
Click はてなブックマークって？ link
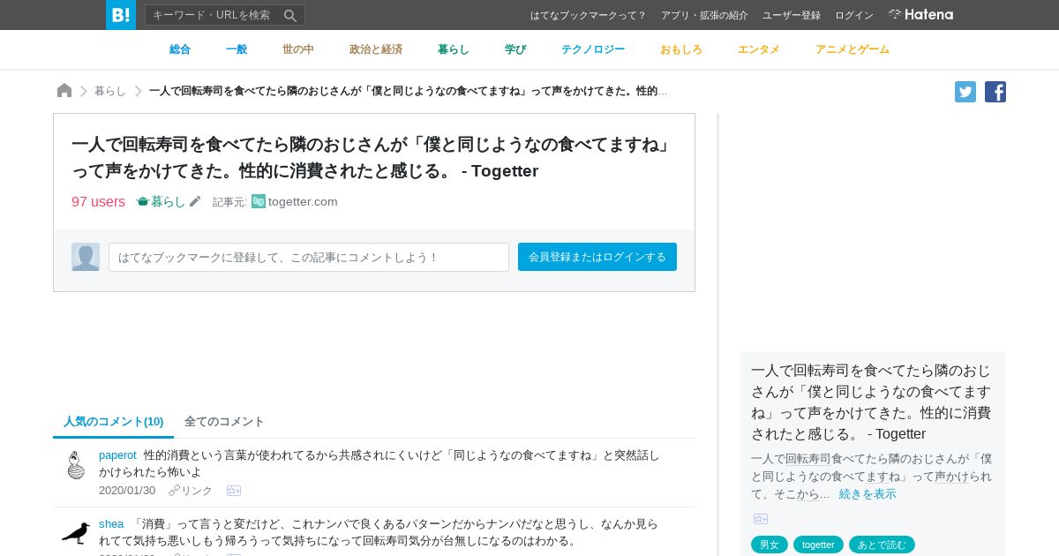tap(589, 15)
